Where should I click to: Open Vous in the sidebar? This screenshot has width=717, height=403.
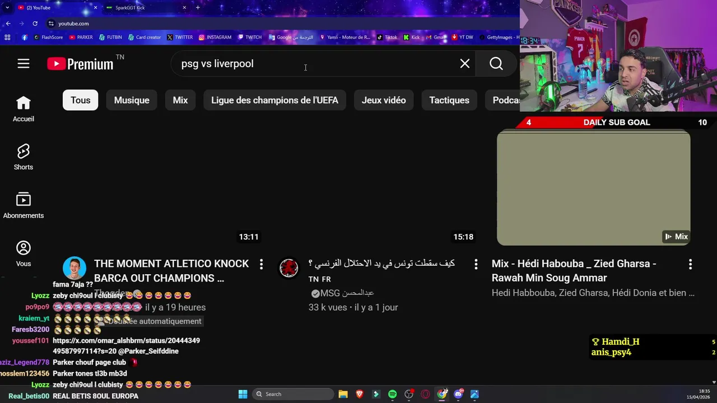[24, 254]
